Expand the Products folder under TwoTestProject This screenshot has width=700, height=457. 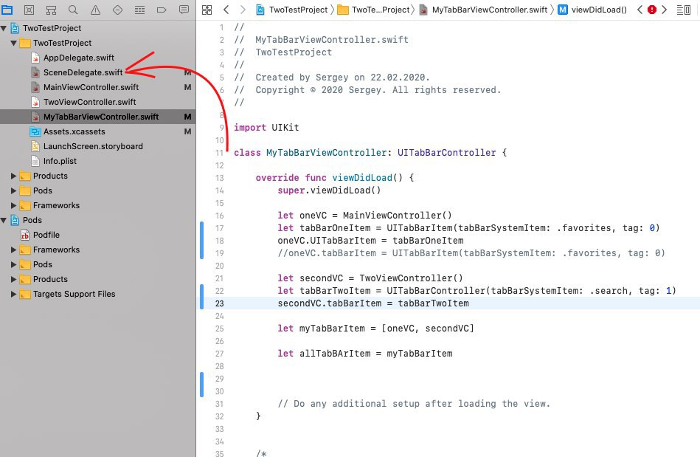(14, 176)
